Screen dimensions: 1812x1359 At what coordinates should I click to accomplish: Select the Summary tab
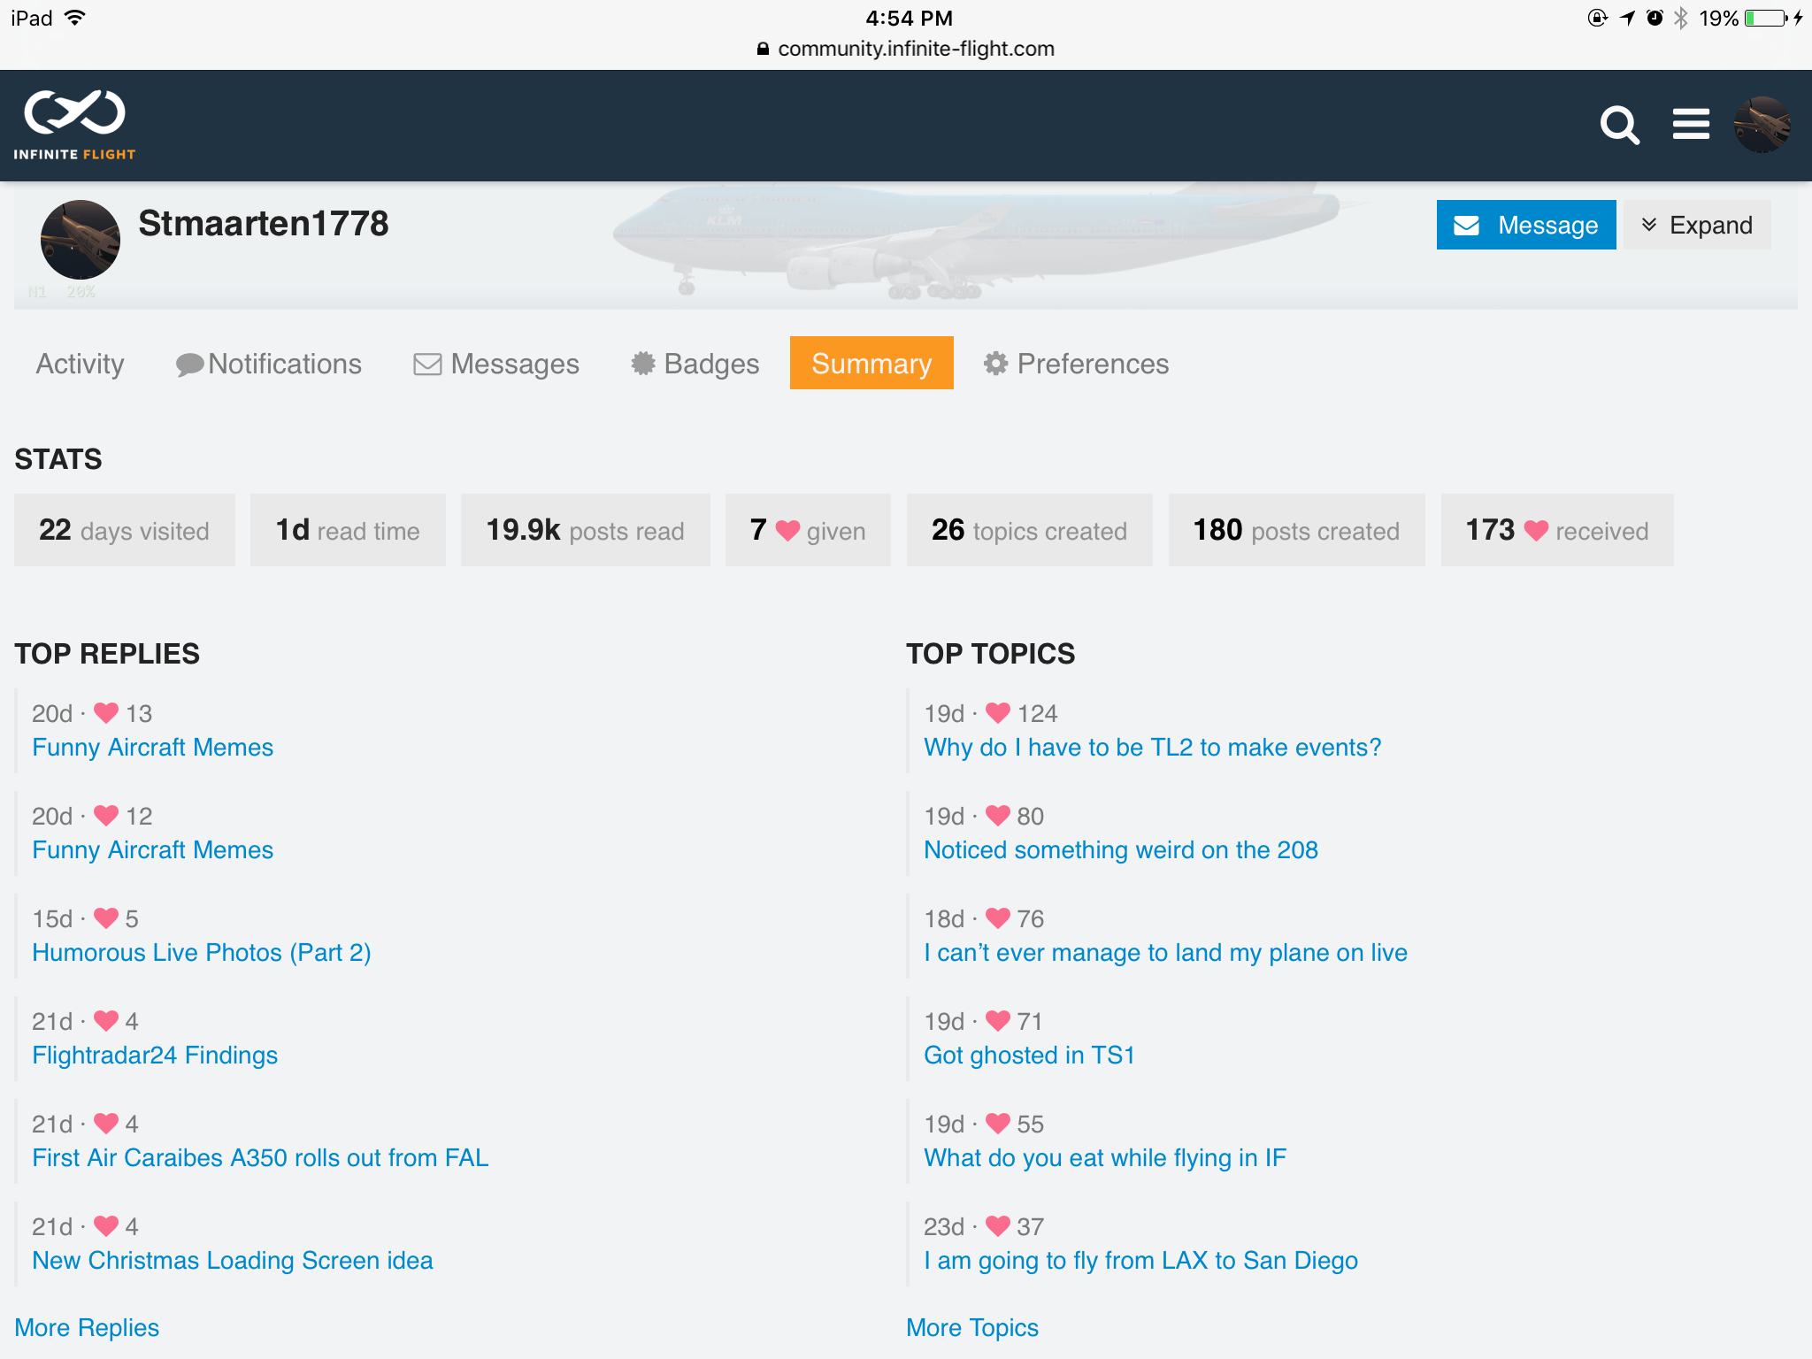871,364
